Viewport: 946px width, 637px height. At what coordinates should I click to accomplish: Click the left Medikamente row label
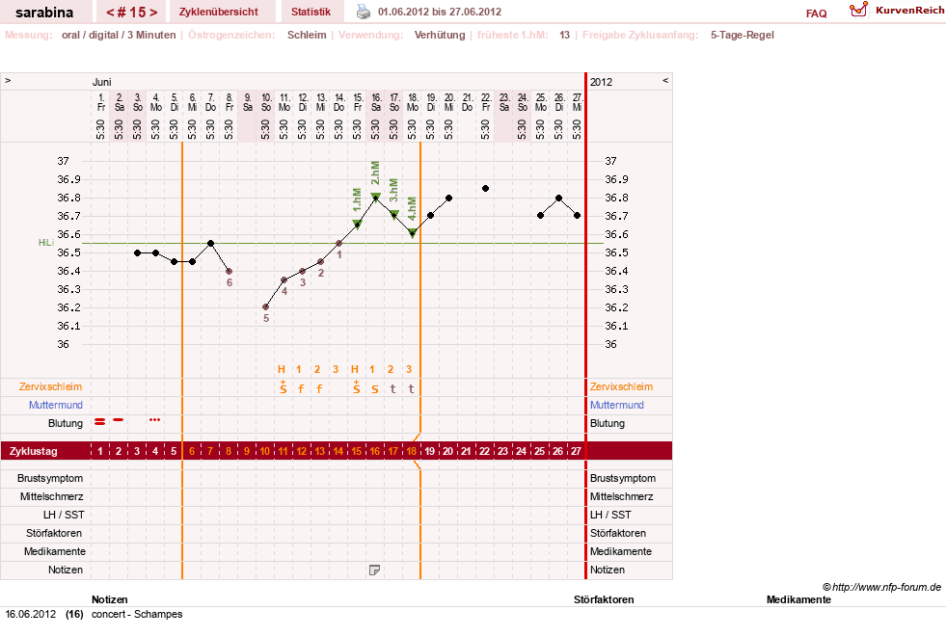point(54,551)
